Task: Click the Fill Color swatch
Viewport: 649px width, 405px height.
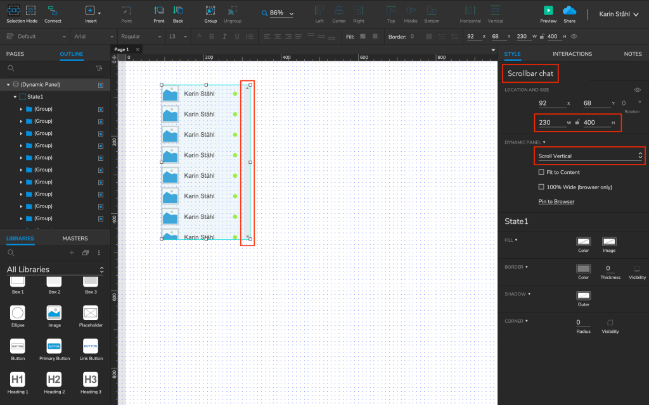Action: coord(583,242)
